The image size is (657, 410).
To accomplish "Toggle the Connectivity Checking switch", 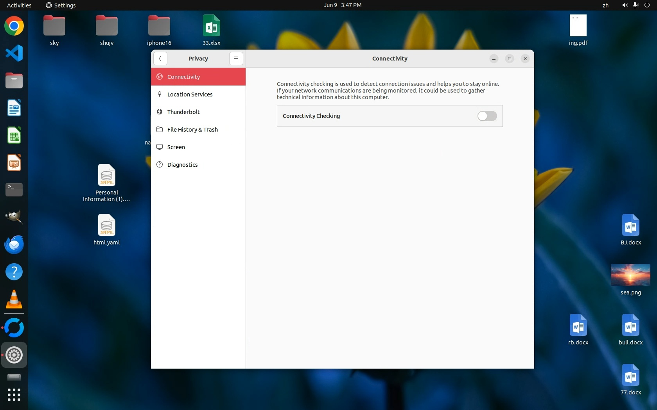I will [x=487, y=116].
